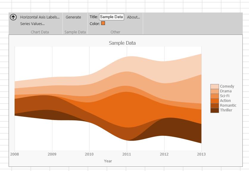Click the Thriller legend swatch
Viewport: 249px width, 171px height.
pos(214,110)
